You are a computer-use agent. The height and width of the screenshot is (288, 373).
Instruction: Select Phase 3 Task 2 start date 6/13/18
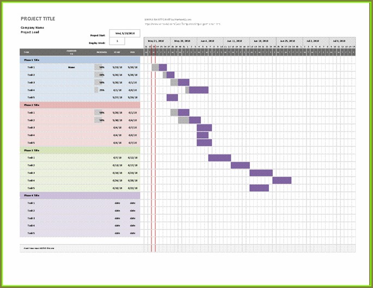point(117,166)
